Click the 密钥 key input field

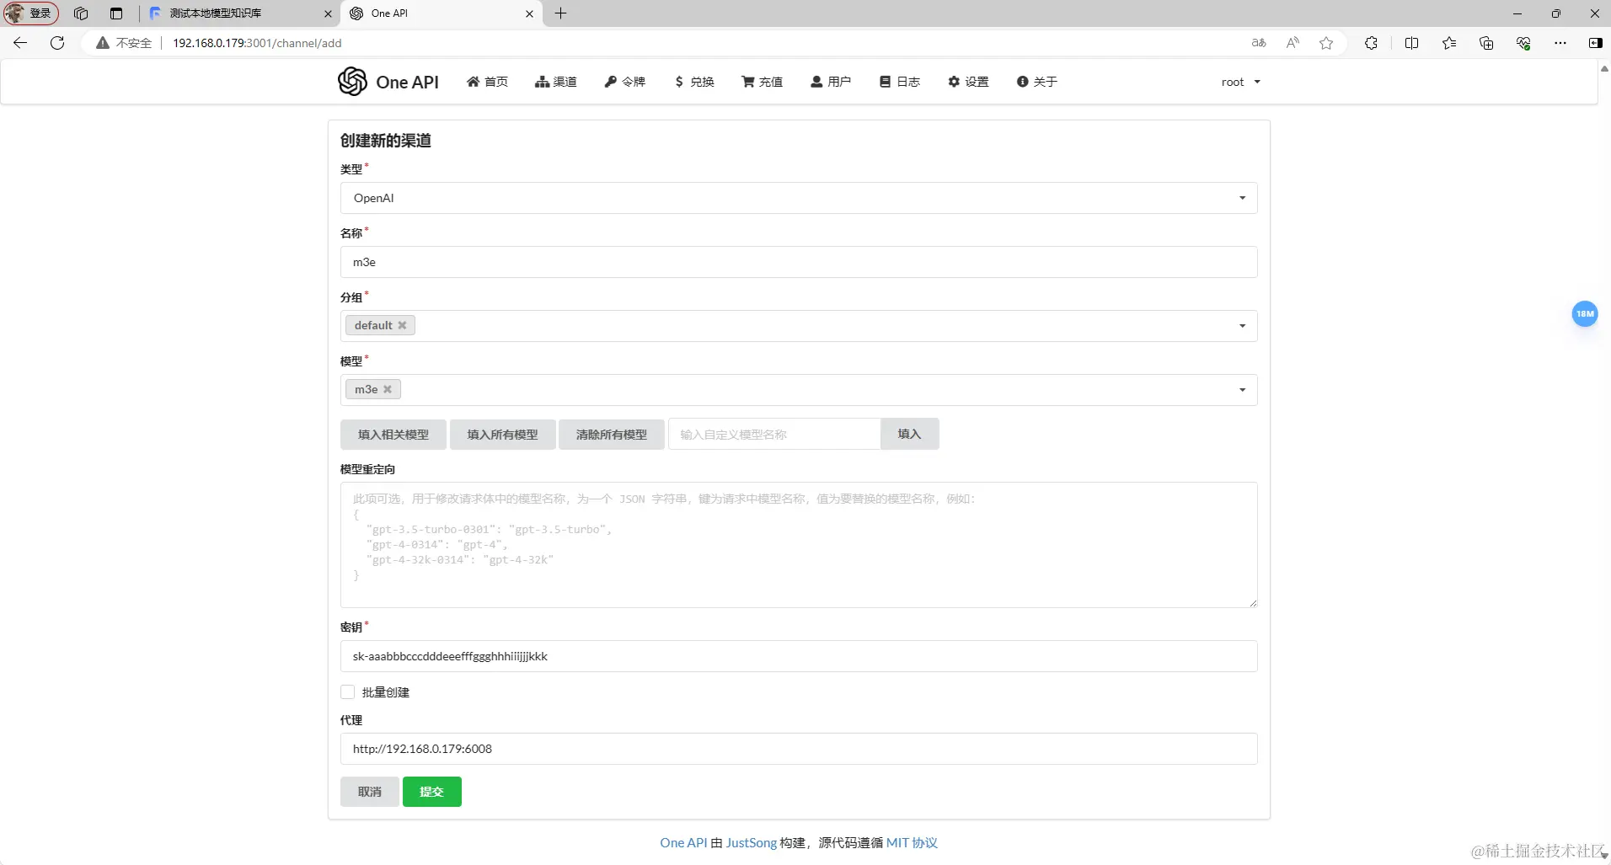[799, 656]
